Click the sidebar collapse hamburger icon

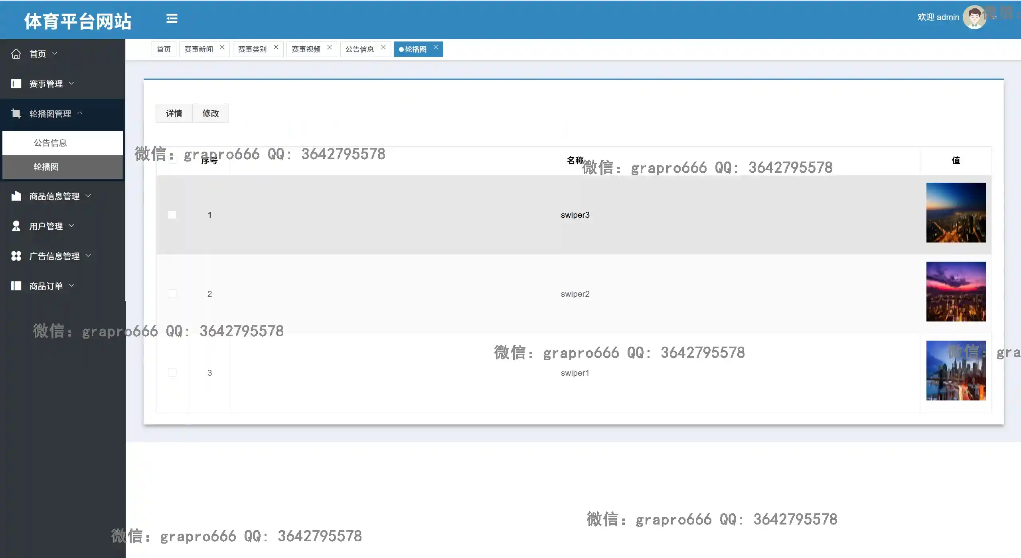click(x=172, y=18)
